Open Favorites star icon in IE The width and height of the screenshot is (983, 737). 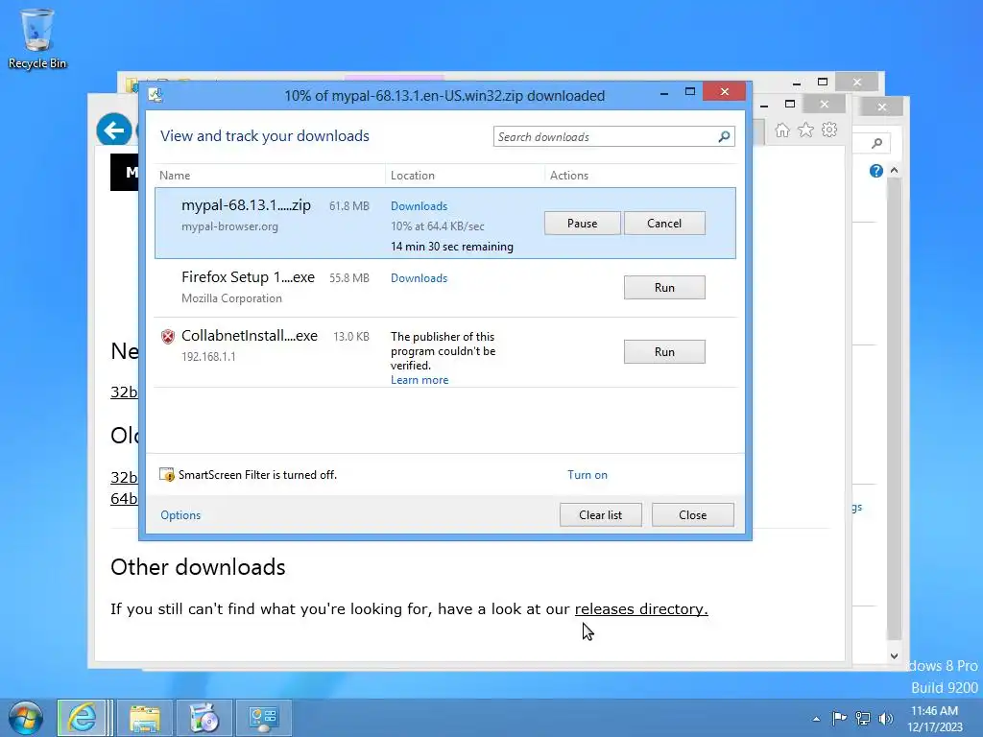click(x=805, y=131)
